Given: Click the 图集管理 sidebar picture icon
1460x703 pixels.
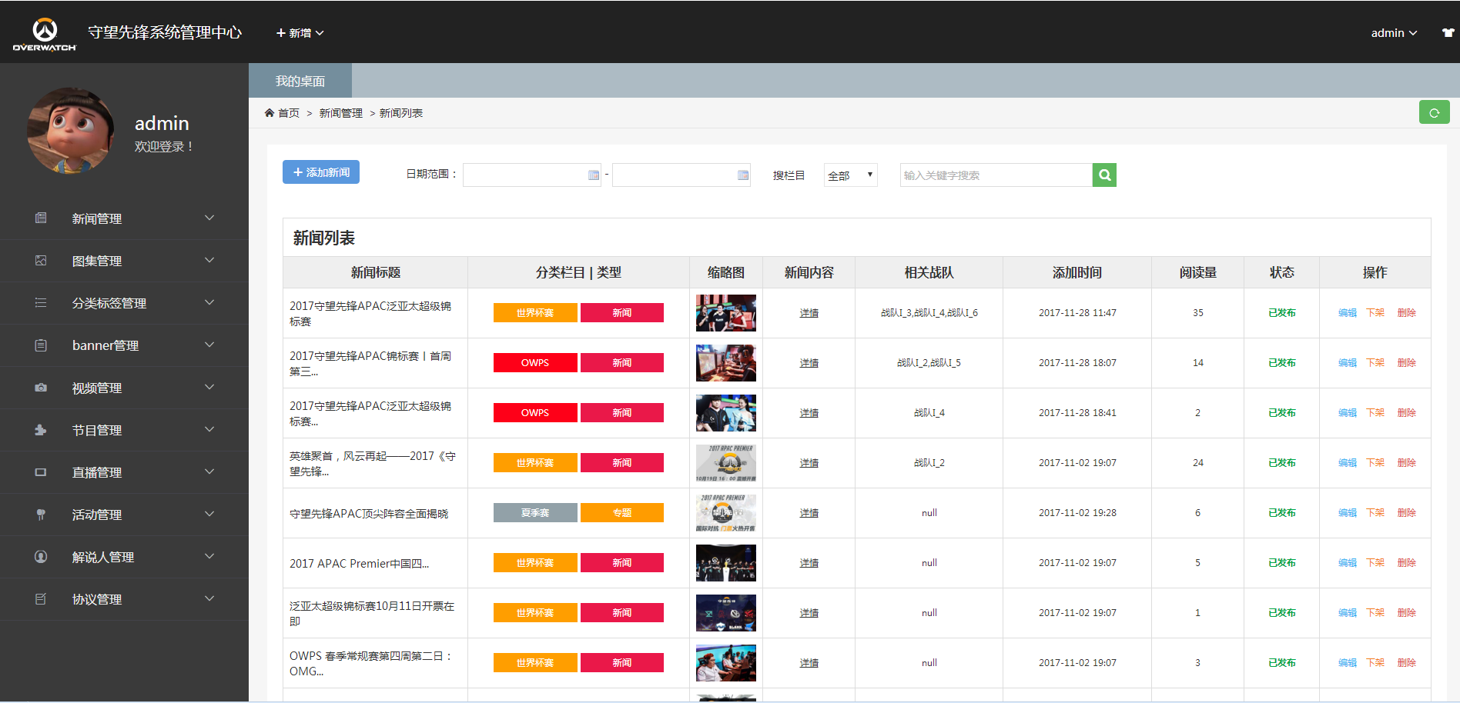Looking at the screenshot, I should pyautogui.click(x=41, y=261).
